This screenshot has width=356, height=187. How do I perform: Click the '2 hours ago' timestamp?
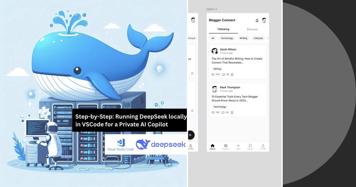[226, 53]
